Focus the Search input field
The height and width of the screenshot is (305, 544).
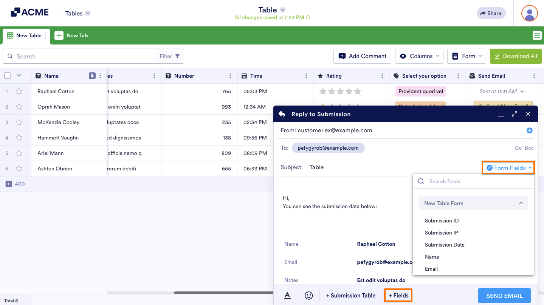click(x=79, y=56)
